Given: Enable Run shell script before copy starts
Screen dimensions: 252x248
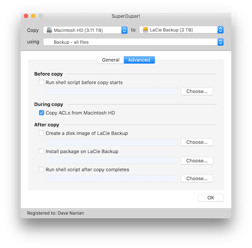Looking at the screenshot, I should click(42, 82).
